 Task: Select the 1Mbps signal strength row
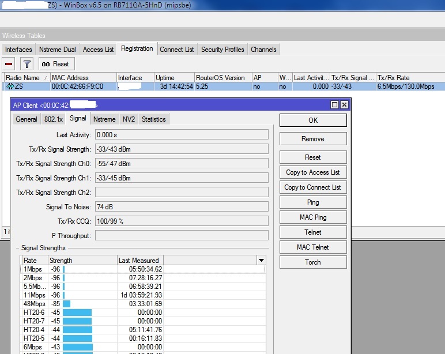(x=143, y=269)
